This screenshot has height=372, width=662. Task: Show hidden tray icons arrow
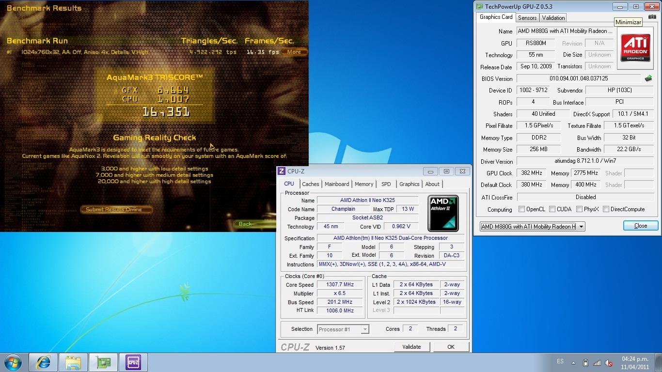574,362
